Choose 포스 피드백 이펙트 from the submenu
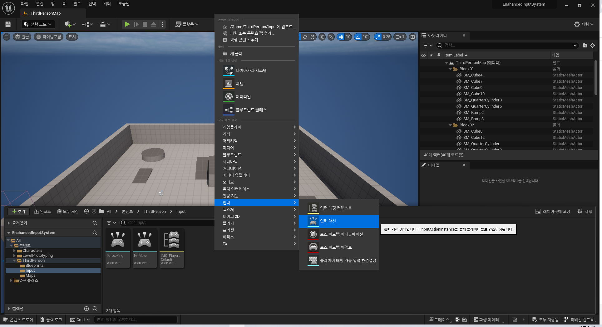This screenshot has width=602, height=327. 339,247
